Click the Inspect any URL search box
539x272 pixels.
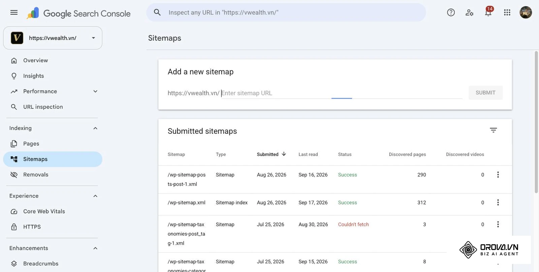[286, 12]
